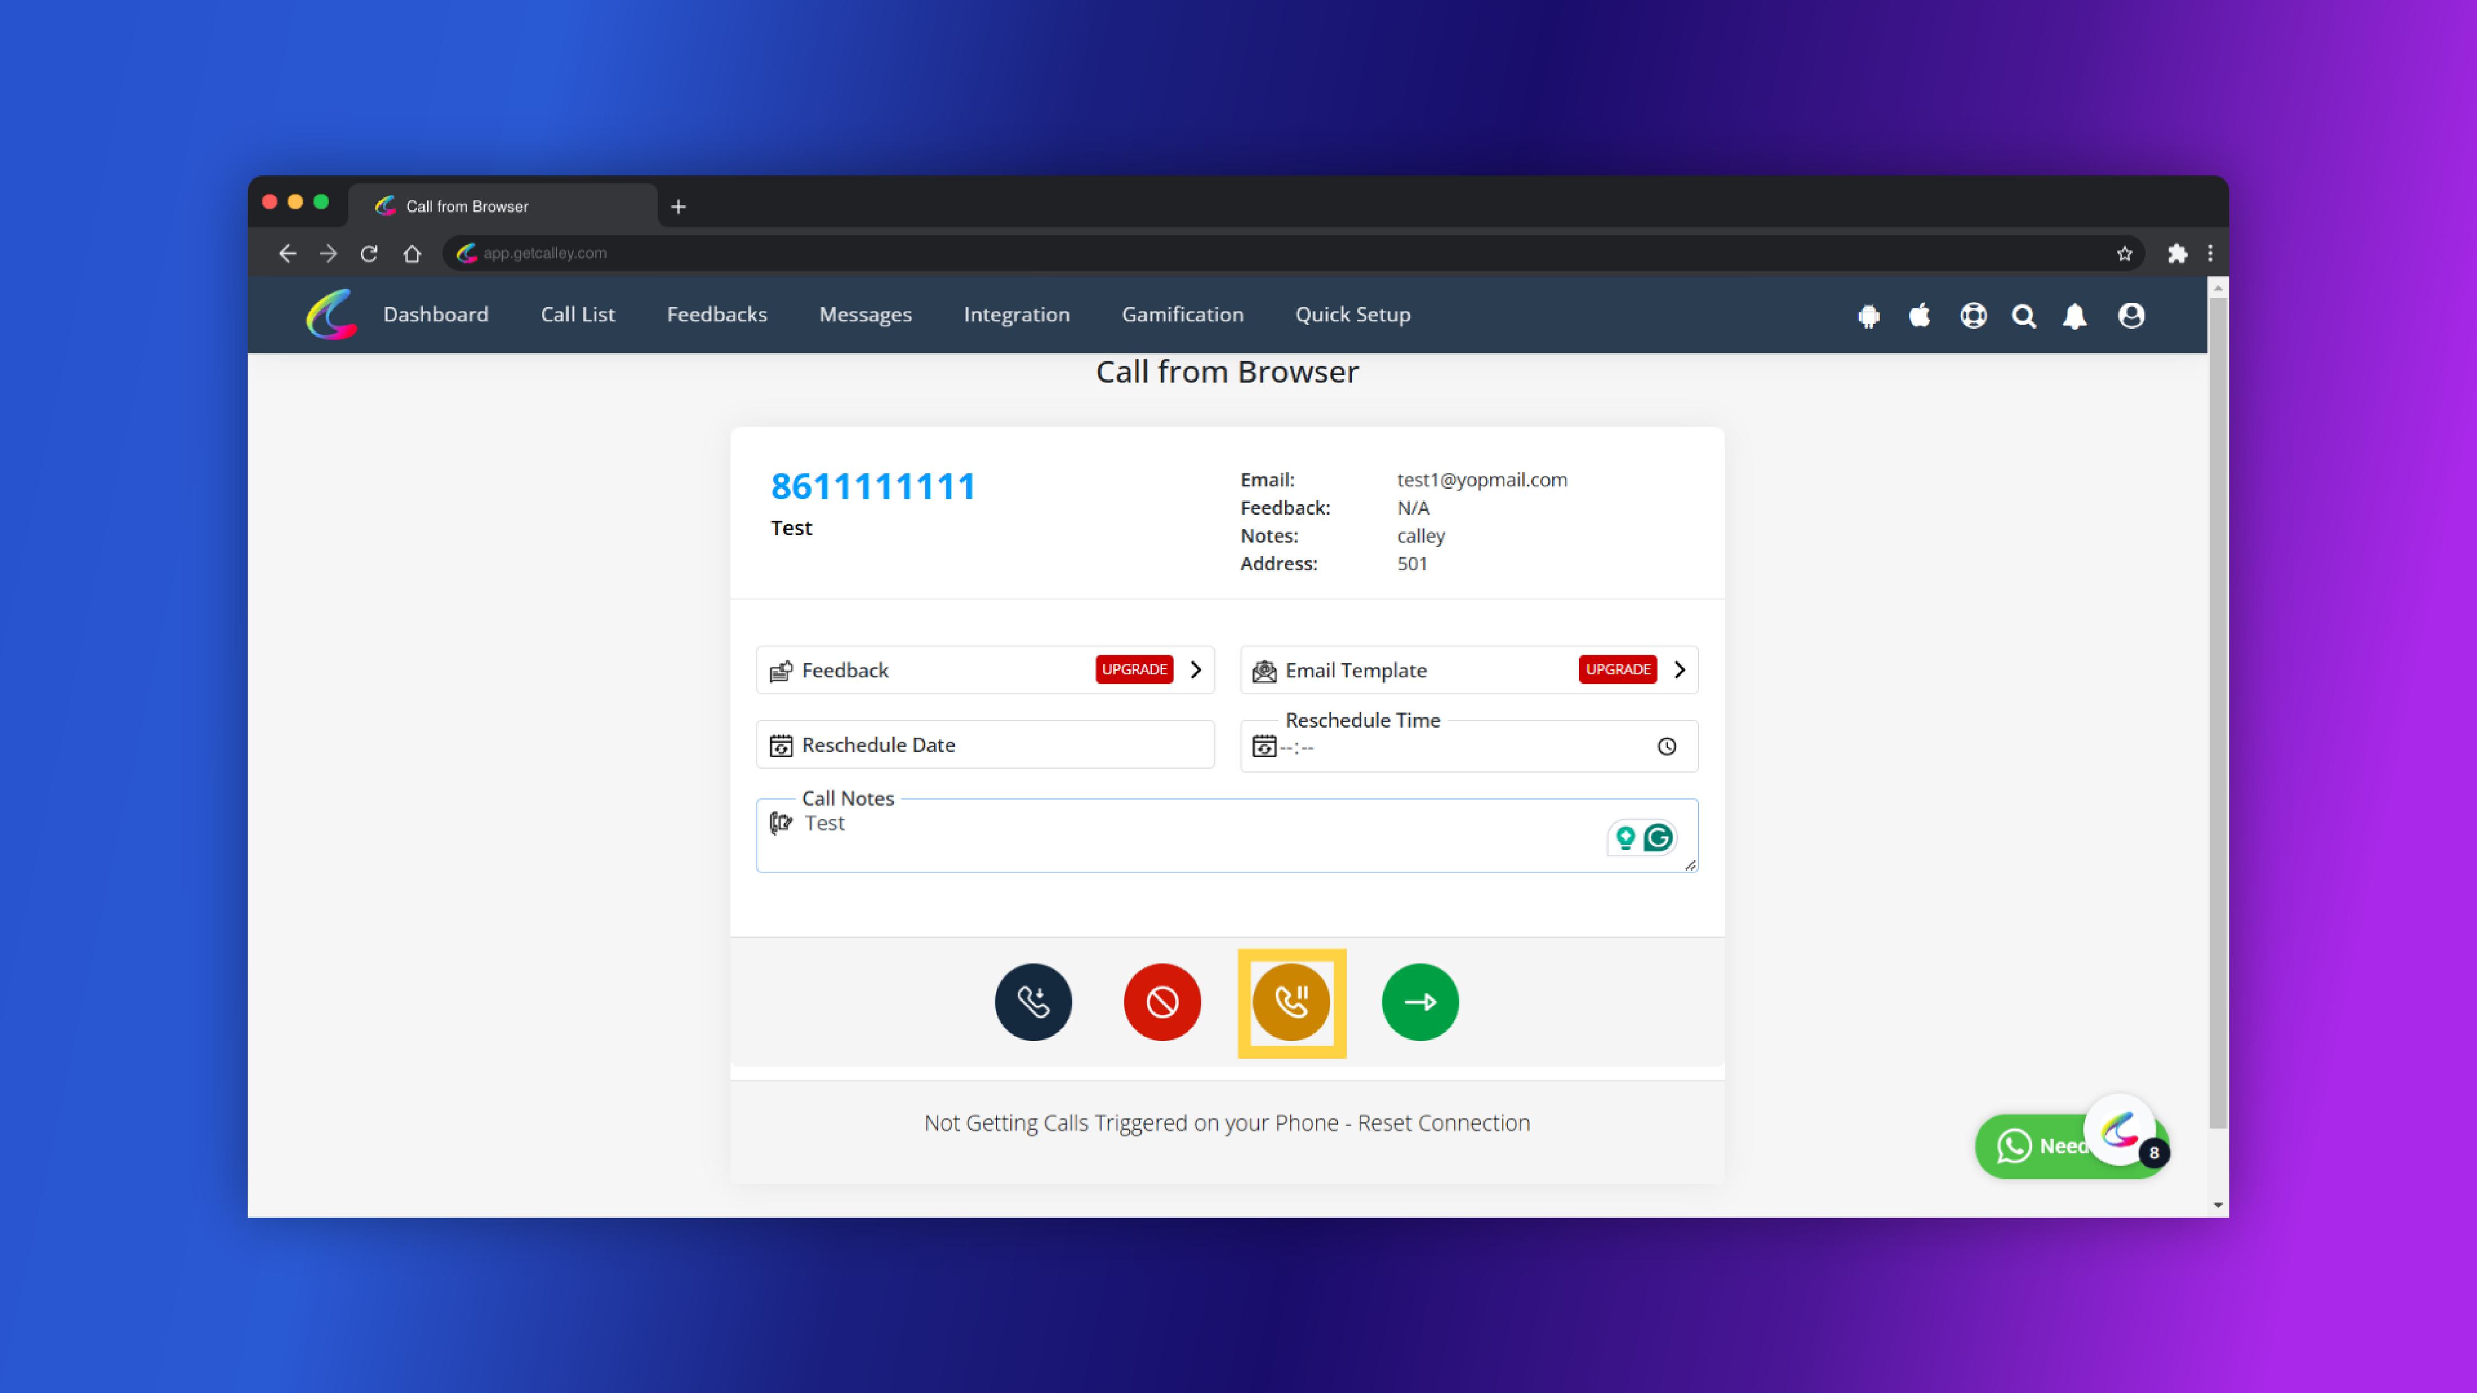
Task: Click the green next arrow button
Action: click(1420, 1002)
